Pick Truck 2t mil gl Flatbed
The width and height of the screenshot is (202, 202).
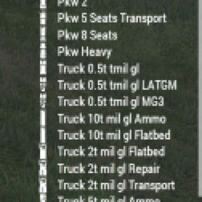click(x=111, y=151)
